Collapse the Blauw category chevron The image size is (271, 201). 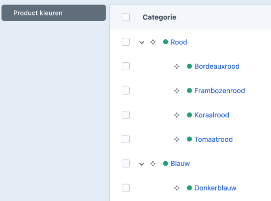coord(142,164)
